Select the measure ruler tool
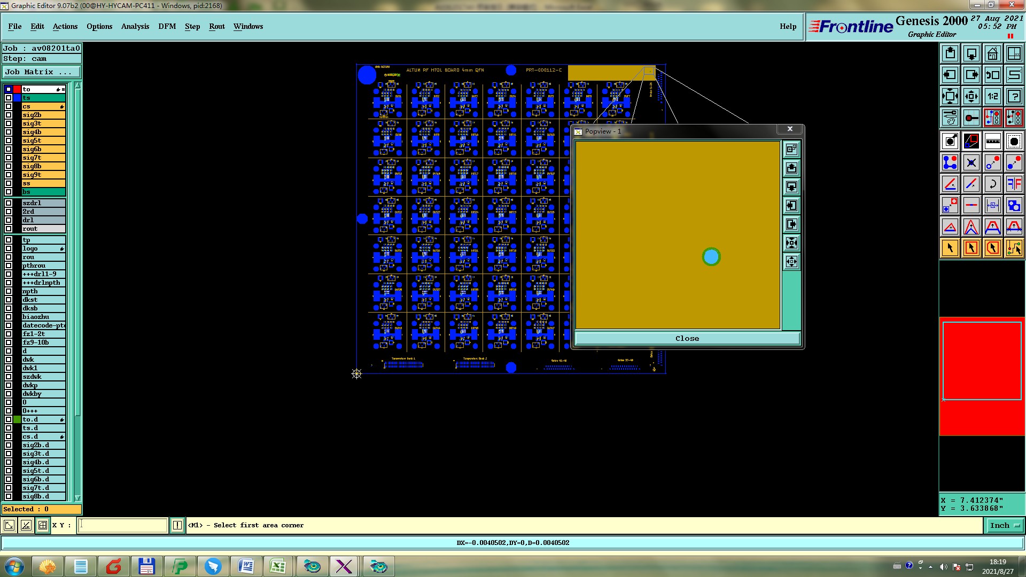Viewport: 1026px width, 577px height. pyautogui.click(x=992, y=141)
